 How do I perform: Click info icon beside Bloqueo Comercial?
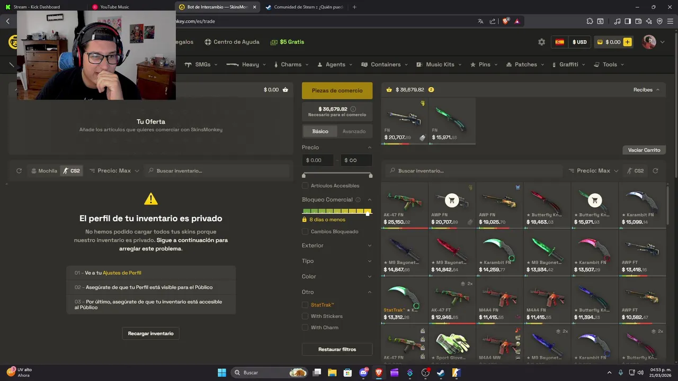point(358,199)
